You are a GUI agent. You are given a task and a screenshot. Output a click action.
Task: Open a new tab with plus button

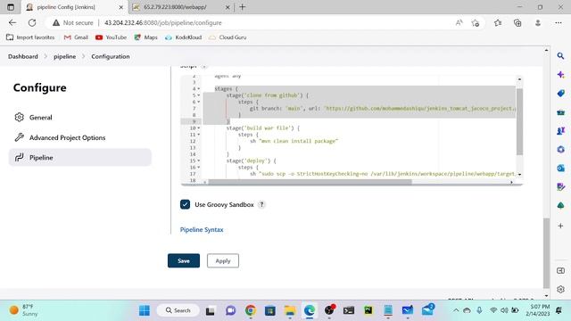[242, 7]
